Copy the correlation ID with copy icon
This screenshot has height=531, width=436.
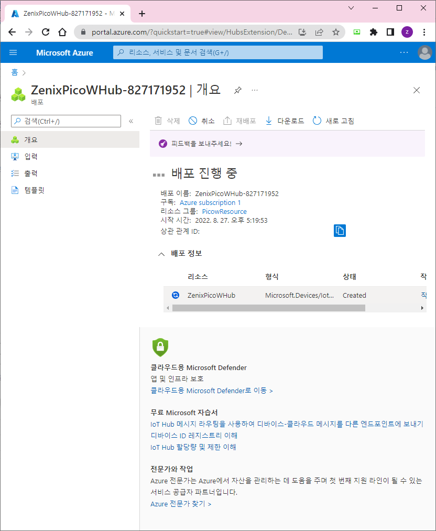[340, 231]
